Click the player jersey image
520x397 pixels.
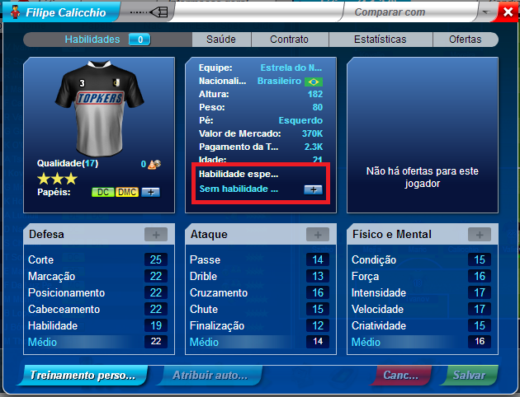click(x=100, y=109)
